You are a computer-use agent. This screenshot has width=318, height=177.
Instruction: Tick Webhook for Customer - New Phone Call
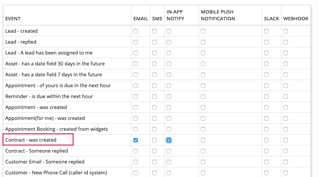286,173
